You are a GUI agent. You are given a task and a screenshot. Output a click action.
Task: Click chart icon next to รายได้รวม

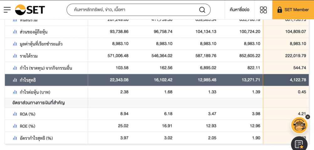[15, 56]
